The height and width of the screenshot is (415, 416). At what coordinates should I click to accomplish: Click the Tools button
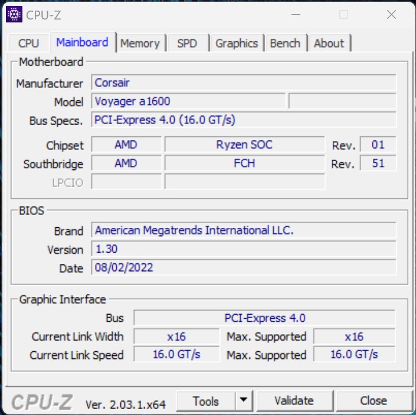(x=206, y=401)
